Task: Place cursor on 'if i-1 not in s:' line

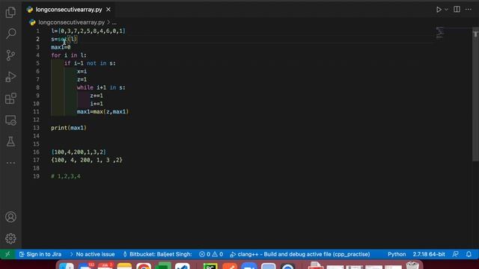Action: point(90,63)
